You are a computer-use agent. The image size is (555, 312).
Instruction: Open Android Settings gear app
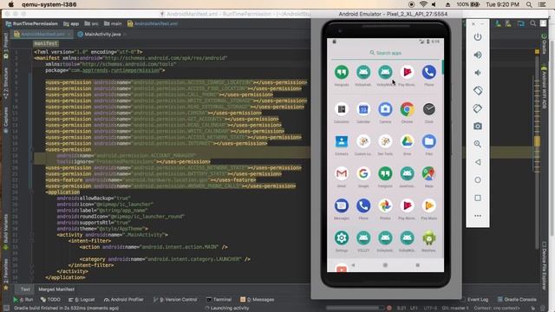pyautogui.click(x=341, y=237)
